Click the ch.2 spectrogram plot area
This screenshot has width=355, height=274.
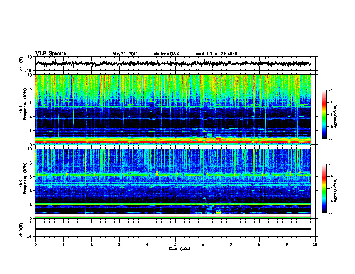click(x=173, y=184)
